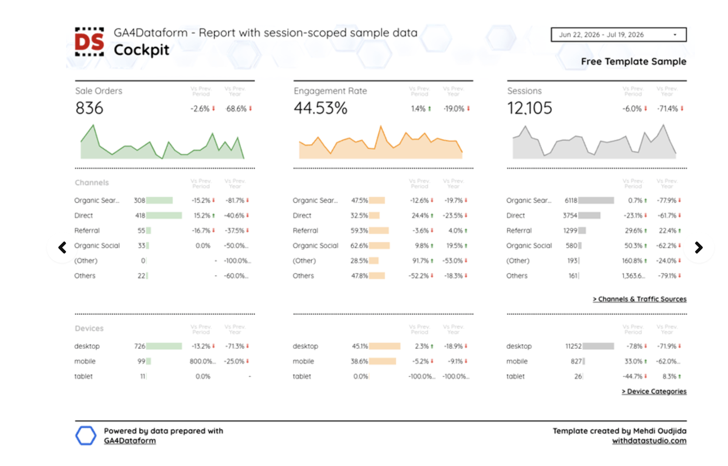Image resolution: width=728 pixels, height=466 pixels.
Task: Open the GA4Dataform link in the footer
Action: click(x=130, y=441)
